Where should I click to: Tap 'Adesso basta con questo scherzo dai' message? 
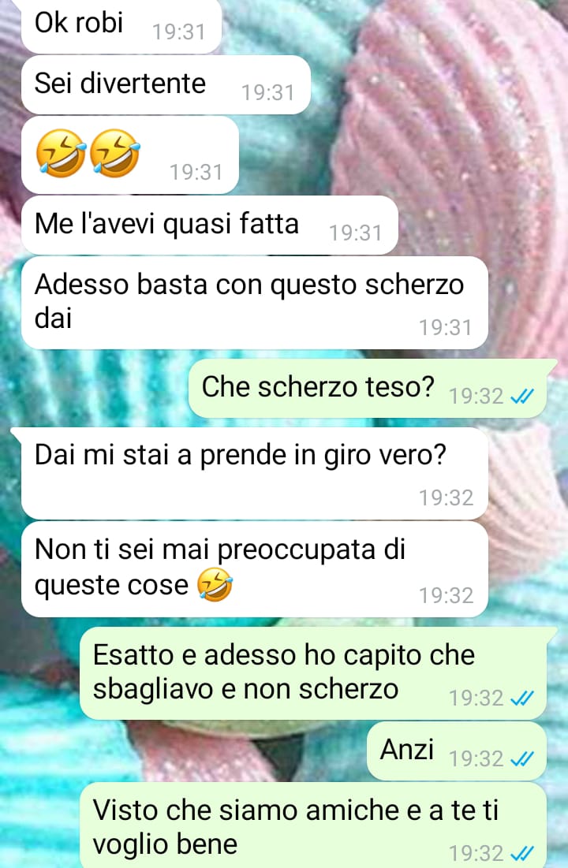(x=254, y=303)
